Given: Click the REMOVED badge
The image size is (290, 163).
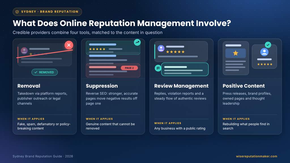Looking at the screenshot, I should point(44,72).
